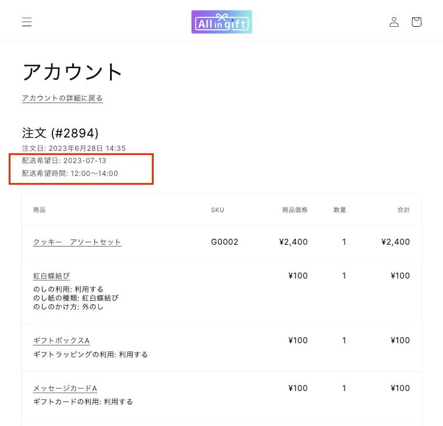This screenshot has width=443, height=426.
Task: Click the 商品価格 column header
Action: 295,210
